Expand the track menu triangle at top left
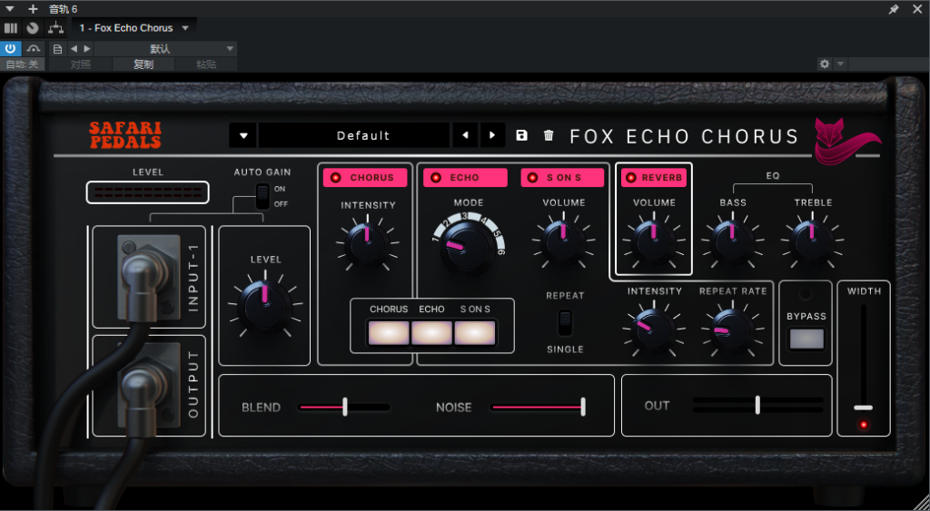This screenshot has width=930, height=511. [x=9, y=9]
